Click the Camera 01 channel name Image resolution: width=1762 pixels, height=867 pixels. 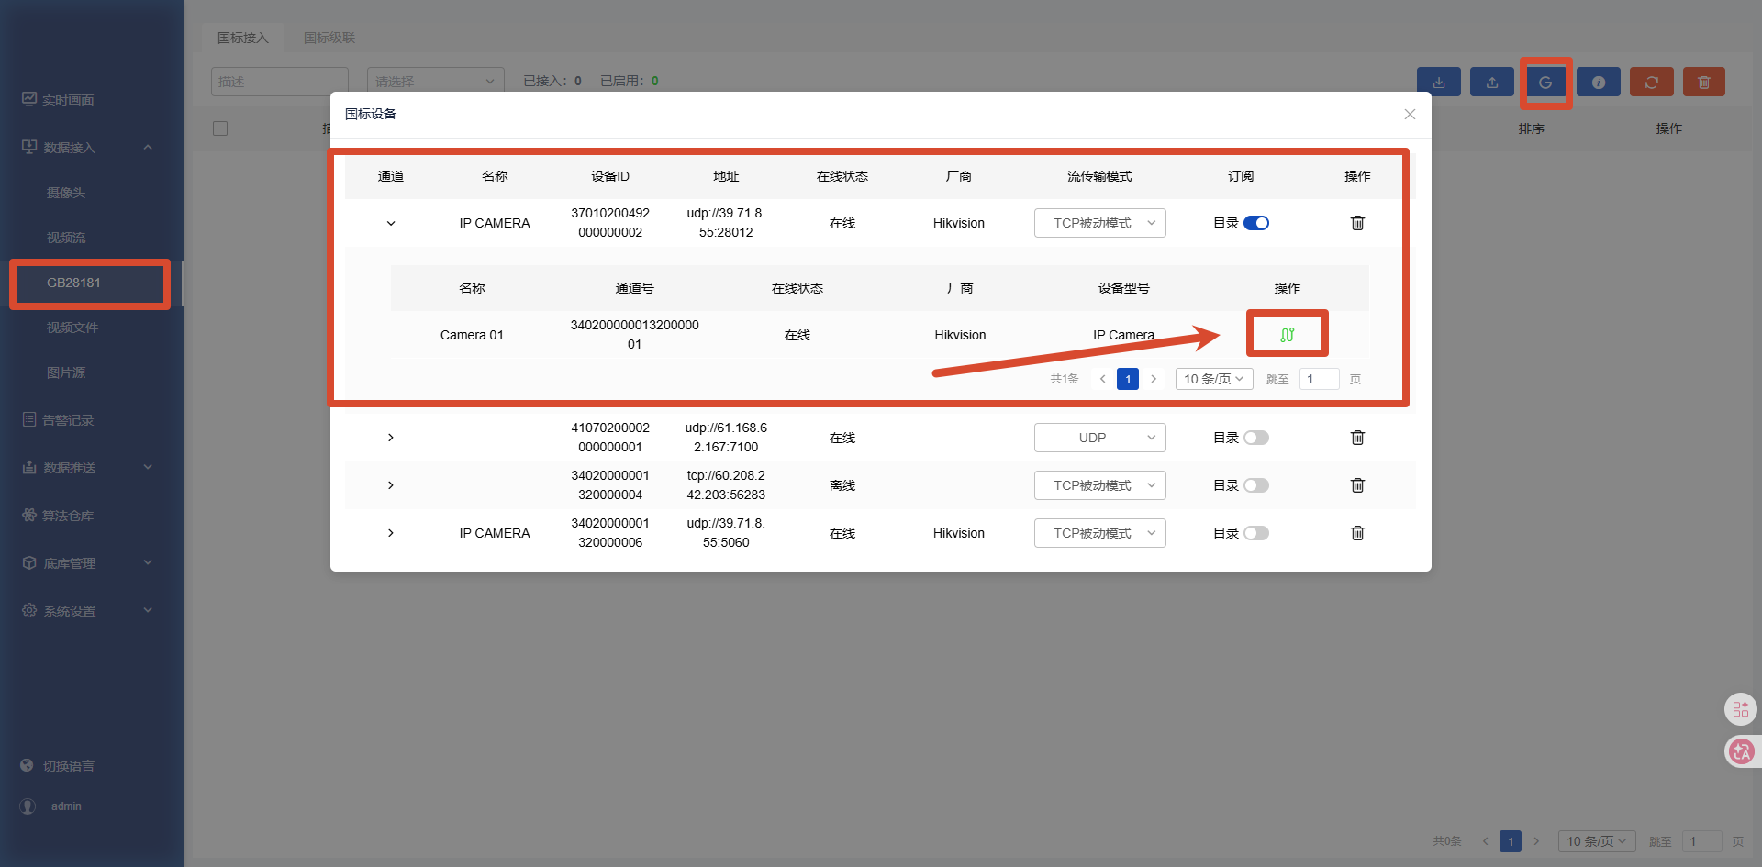coord(472,335)
